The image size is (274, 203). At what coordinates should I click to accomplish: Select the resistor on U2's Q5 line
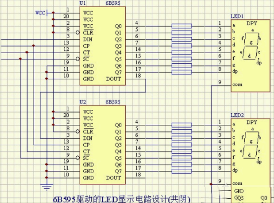[x=182, y=158]
